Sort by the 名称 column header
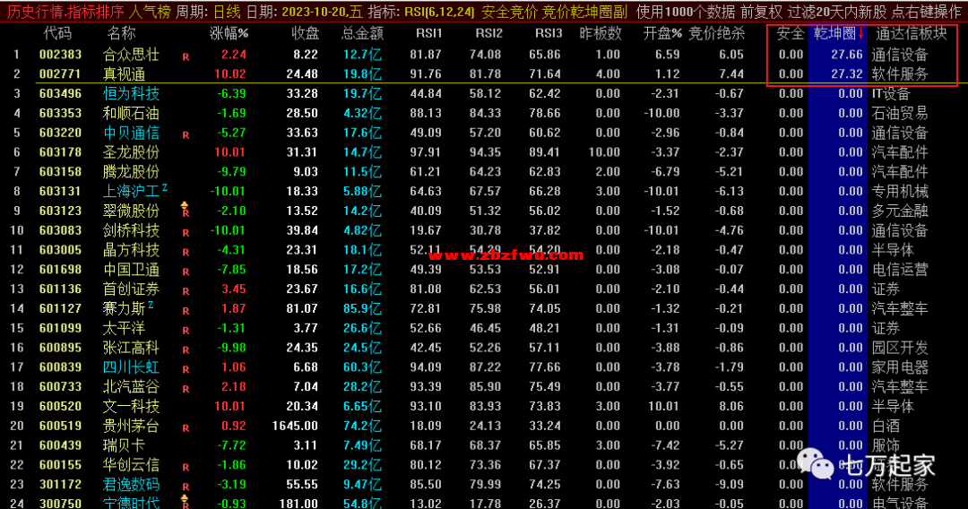The height and width of the screenshot is (509, 968). (x=121, y=33)
